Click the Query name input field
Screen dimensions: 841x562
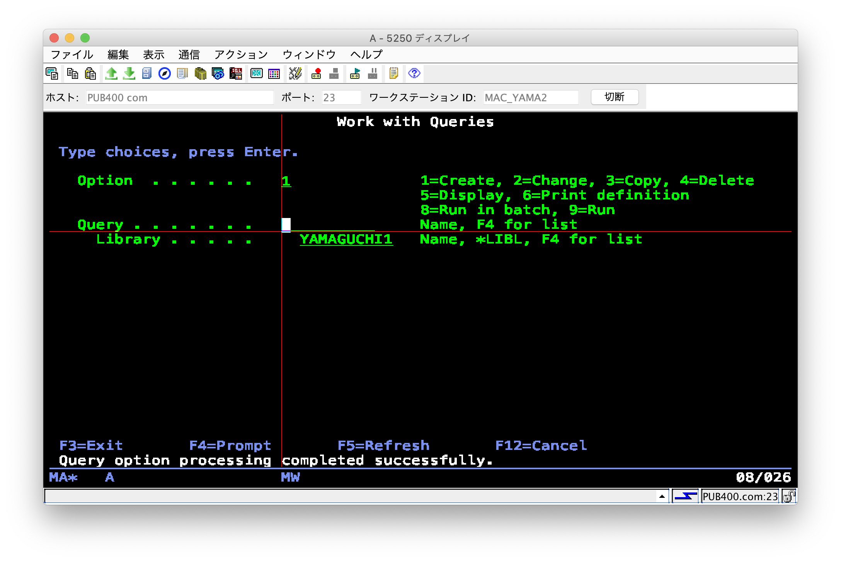click(x=329, y=224)
